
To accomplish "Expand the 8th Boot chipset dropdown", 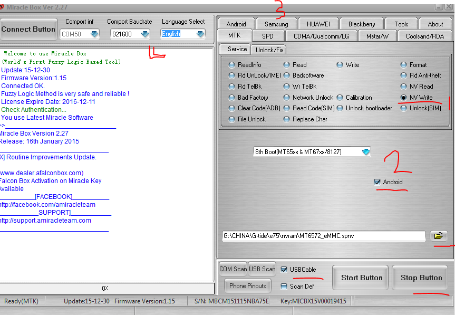I will [366, 151].
